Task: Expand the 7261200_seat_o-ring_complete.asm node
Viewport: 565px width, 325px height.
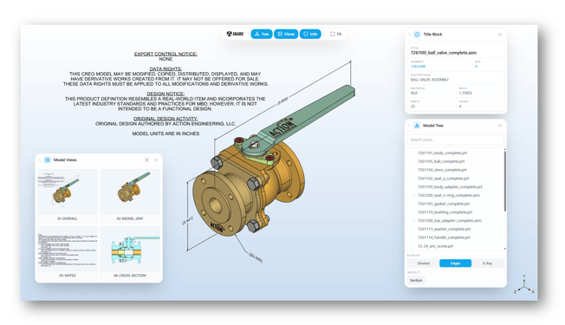Action: [x=413, y=195]
